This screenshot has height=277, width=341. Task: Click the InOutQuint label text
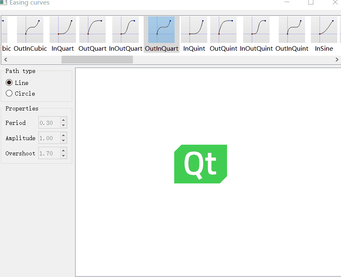click(256, 48)
